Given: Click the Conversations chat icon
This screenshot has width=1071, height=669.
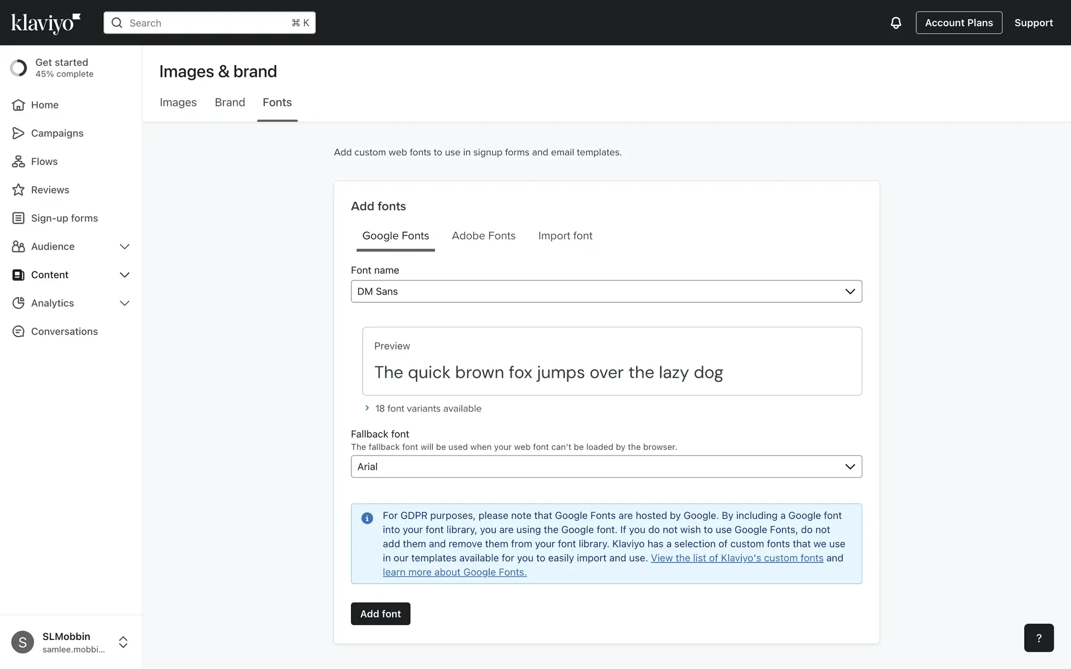Looking at the screenshot, I should (18, 332).
